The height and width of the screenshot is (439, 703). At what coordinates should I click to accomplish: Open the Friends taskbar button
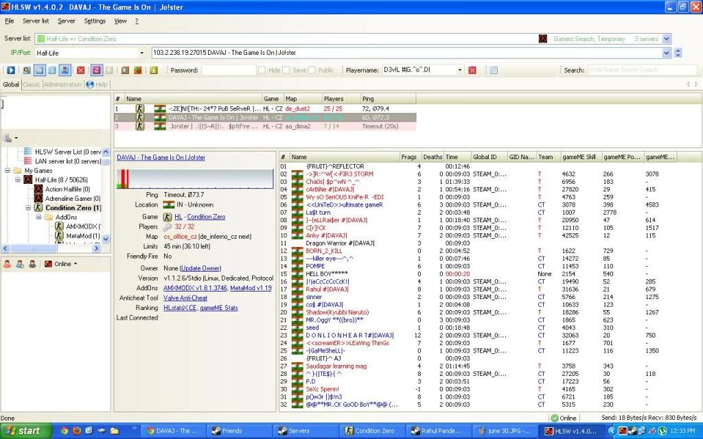(x=238, y=431)
